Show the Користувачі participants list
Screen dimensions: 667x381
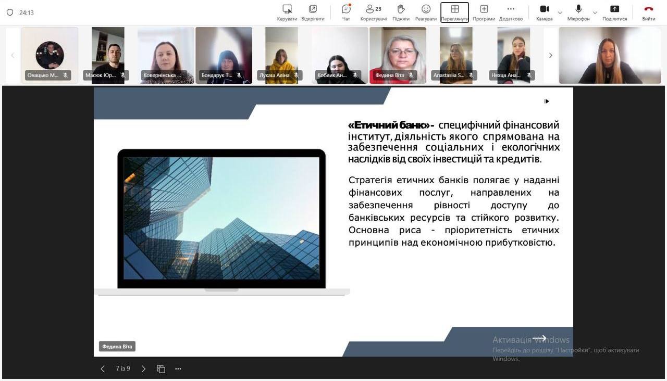pos(373,12)
